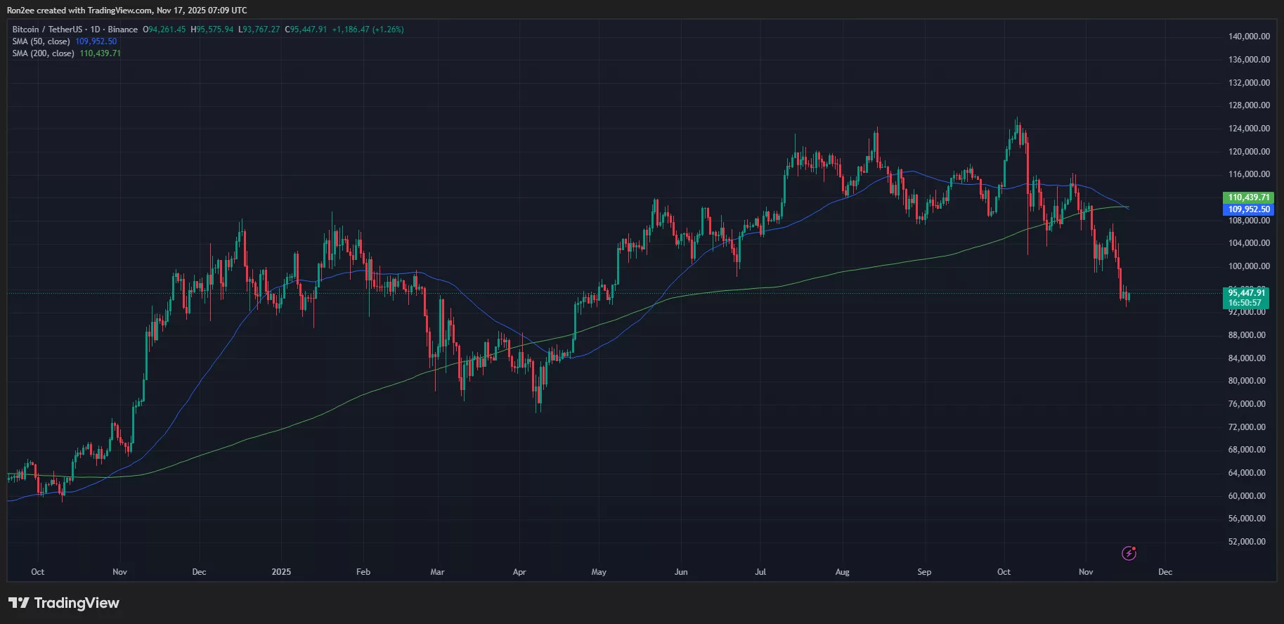
Task: Click the closing price value C95,447.91
Action: 306,30
